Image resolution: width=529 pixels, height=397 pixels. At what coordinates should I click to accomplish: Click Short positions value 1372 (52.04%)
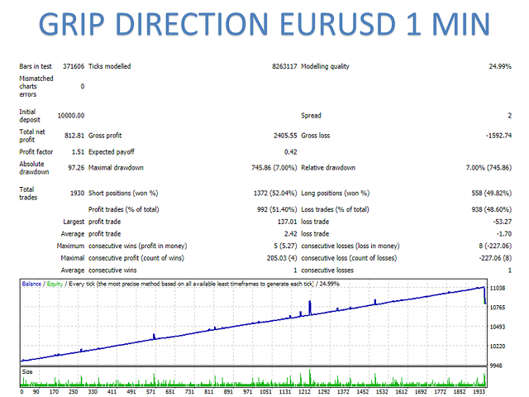pos(275,193)
